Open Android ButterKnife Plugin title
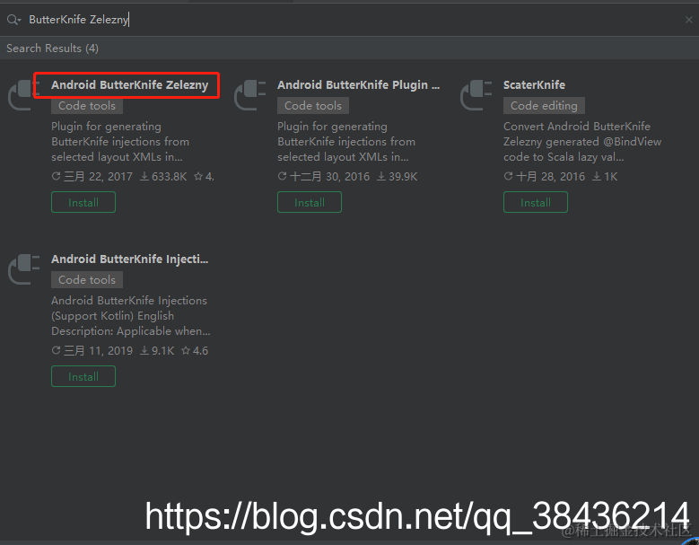Image resolution: width=699 pixels, height=545 pixels. tap(358, 85)
